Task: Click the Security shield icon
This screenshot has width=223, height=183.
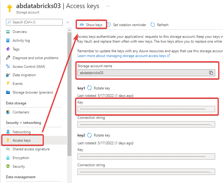Action: 8,166
